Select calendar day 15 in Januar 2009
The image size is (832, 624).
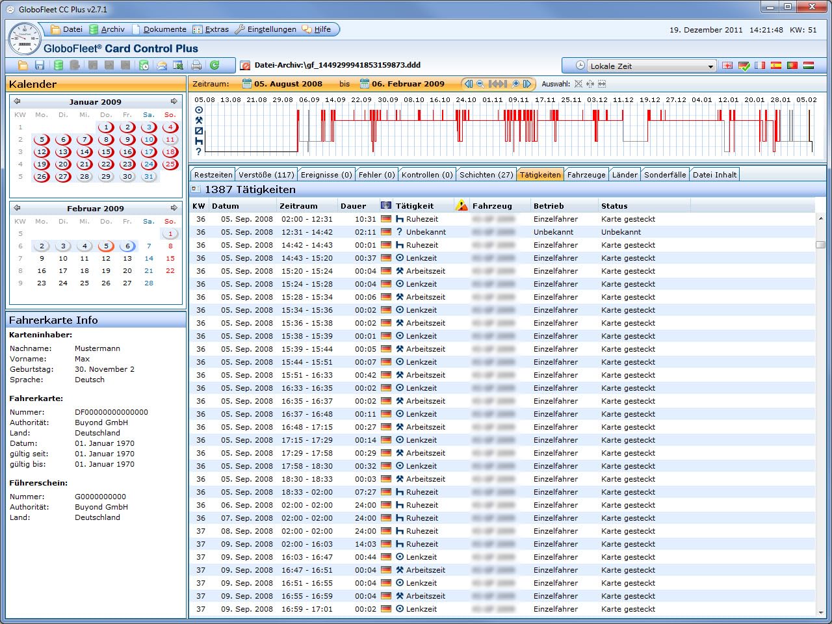(x=106, y=152)
